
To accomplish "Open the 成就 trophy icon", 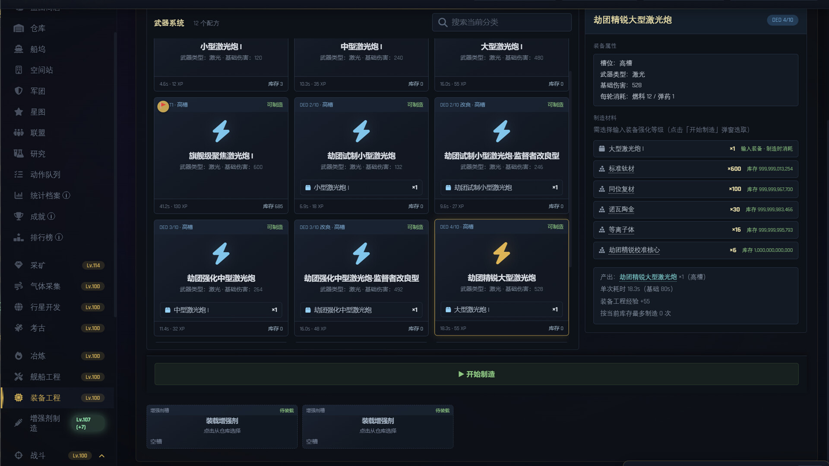I will coord(19,217).
